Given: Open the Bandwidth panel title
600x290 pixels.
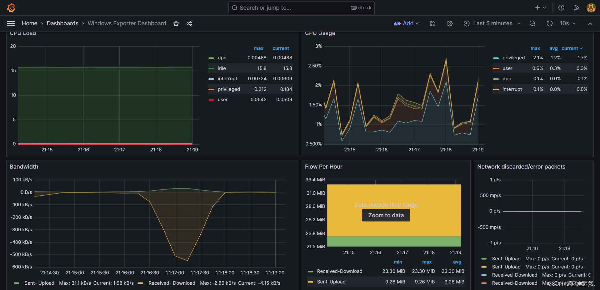Looking at the screenshot, I should click(24, 167).
